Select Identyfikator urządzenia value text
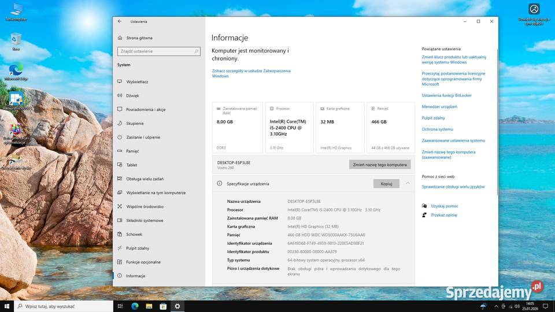The width and height of the screenshot is (555, 312). pos(325,243)
